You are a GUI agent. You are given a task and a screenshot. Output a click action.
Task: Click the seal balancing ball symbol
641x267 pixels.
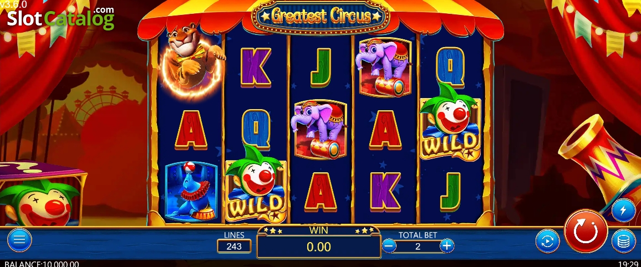[191, 192]
